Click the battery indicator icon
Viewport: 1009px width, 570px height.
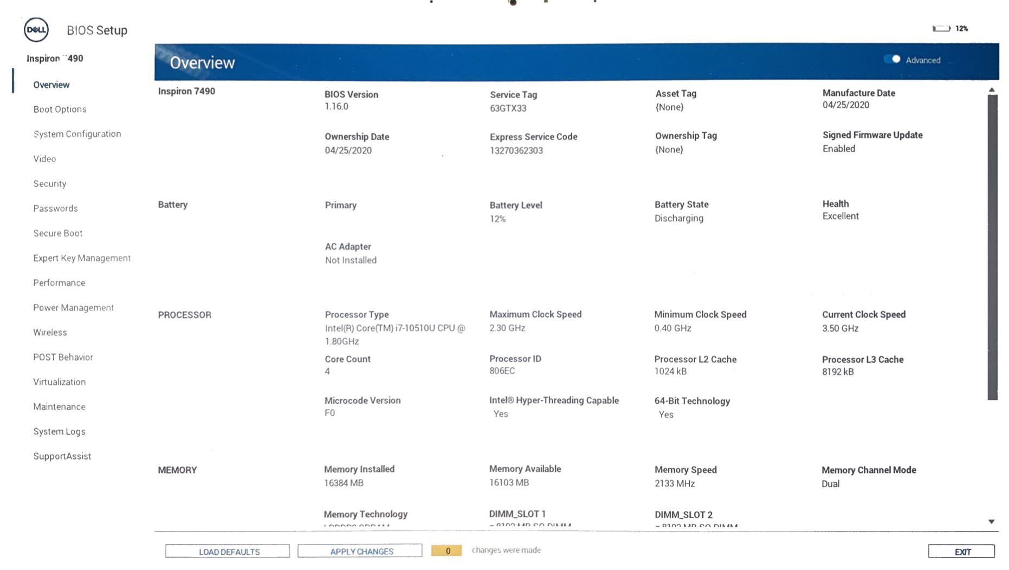941,28
